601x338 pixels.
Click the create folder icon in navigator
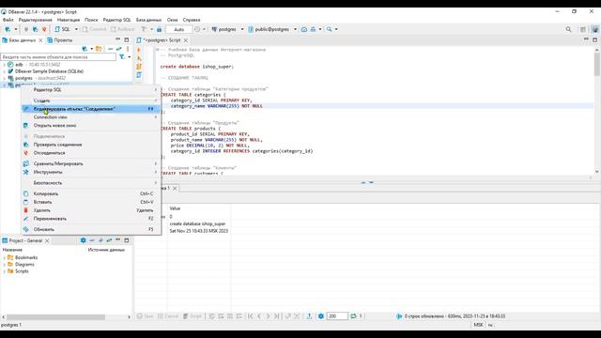(99, 49)
